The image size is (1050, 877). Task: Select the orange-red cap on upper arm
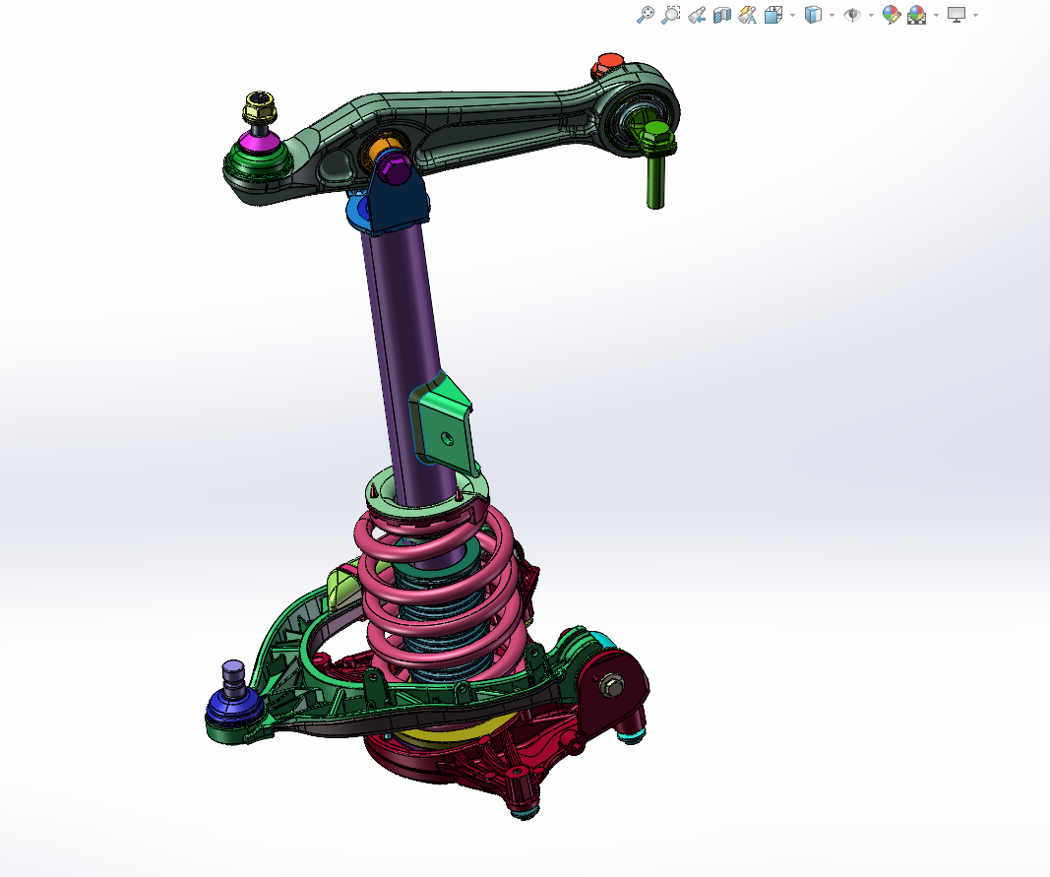(x=607, y=66)
